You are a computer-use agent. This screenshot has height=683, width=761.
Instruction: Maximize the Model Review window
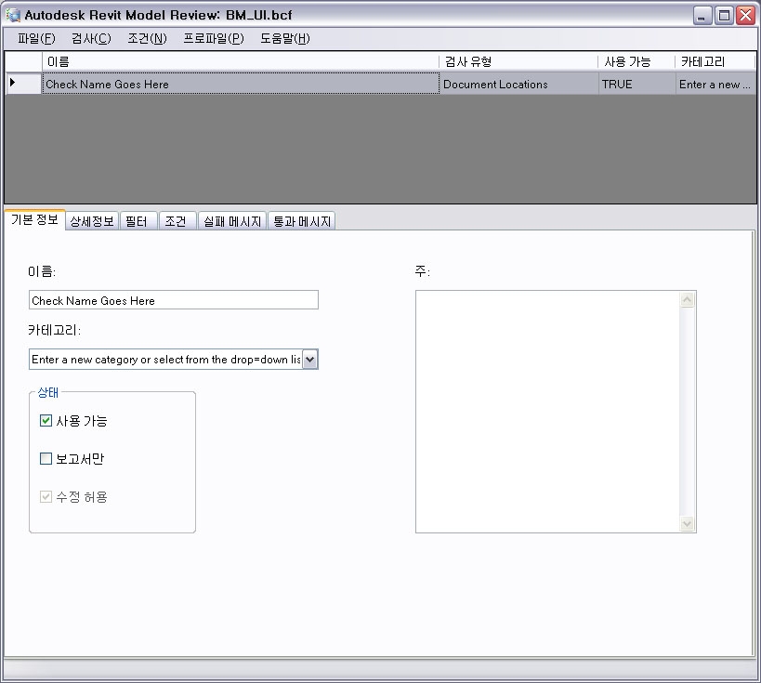[724, 16]
